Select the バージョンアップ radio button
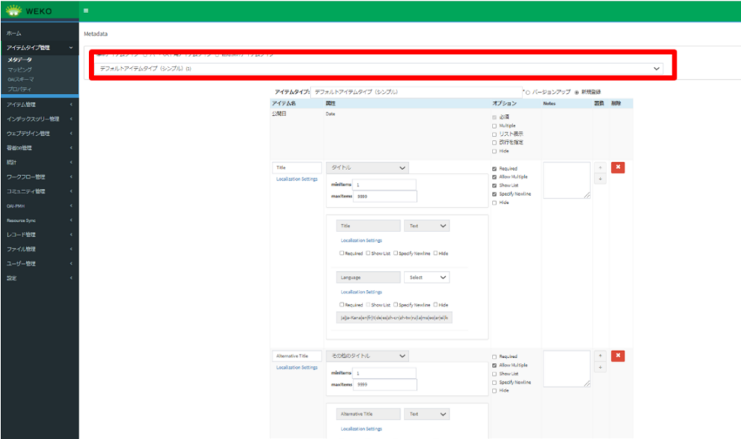 (x=528, y=93)
